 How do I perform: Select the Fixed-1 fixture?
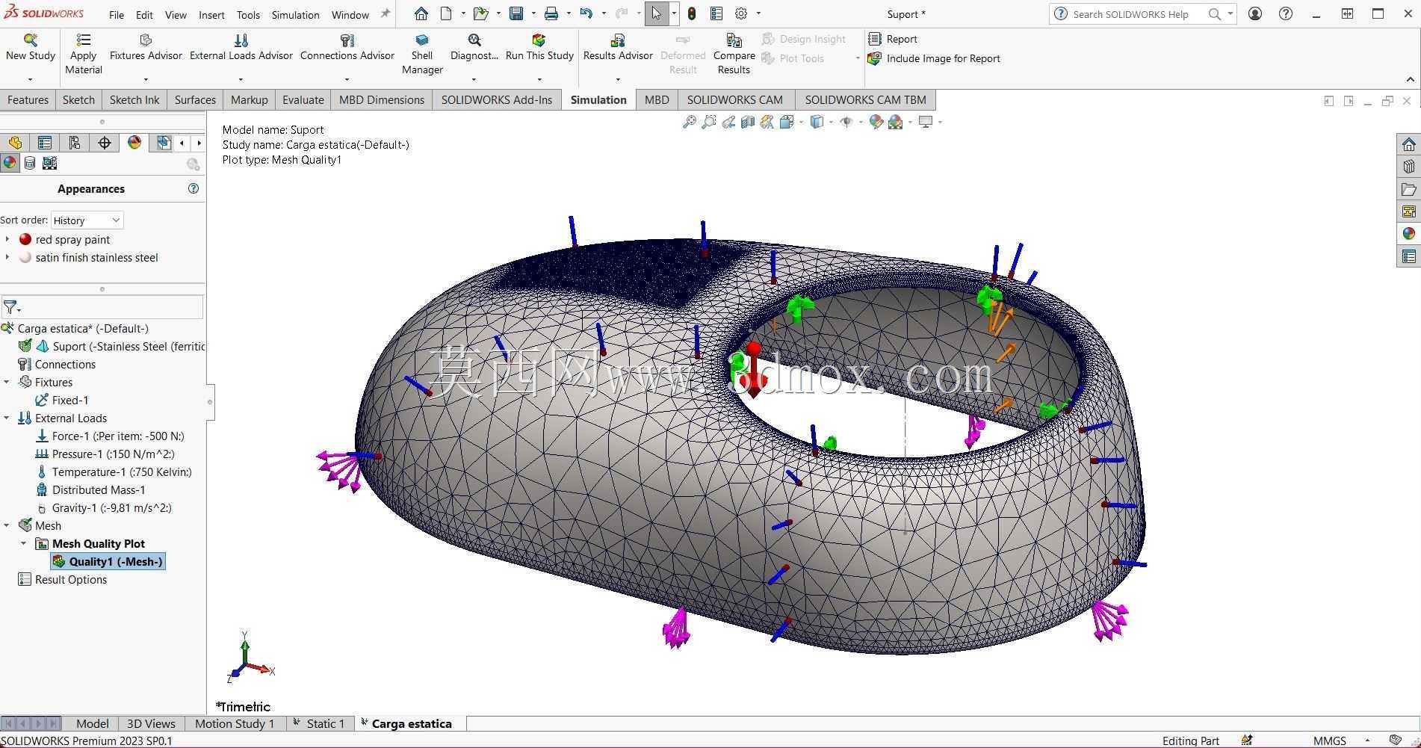click(62, 400)
